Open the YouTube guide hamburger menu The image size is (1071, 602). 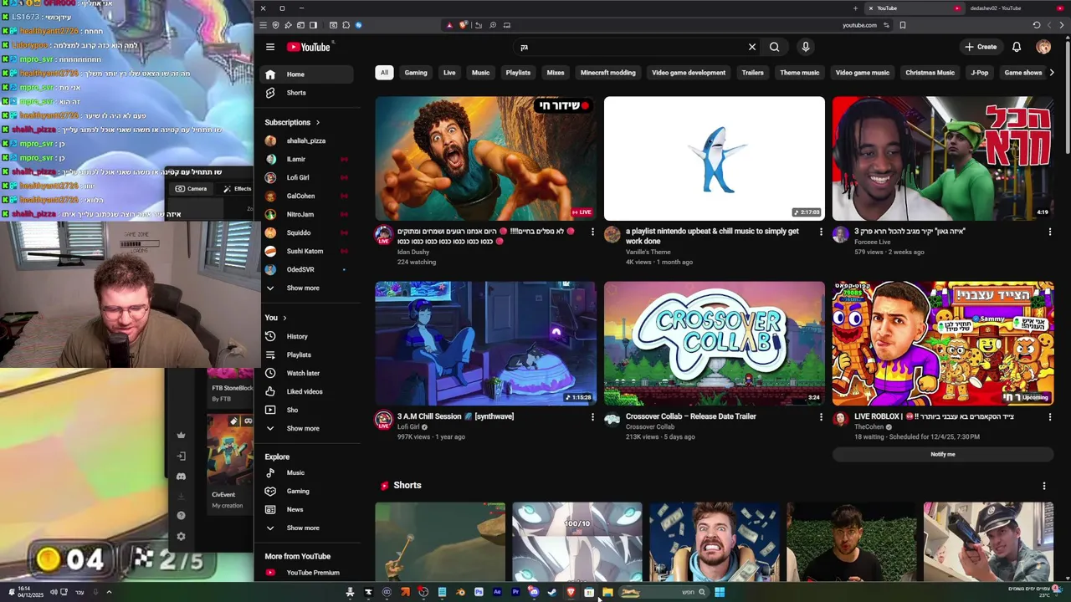tap(270, 47)
